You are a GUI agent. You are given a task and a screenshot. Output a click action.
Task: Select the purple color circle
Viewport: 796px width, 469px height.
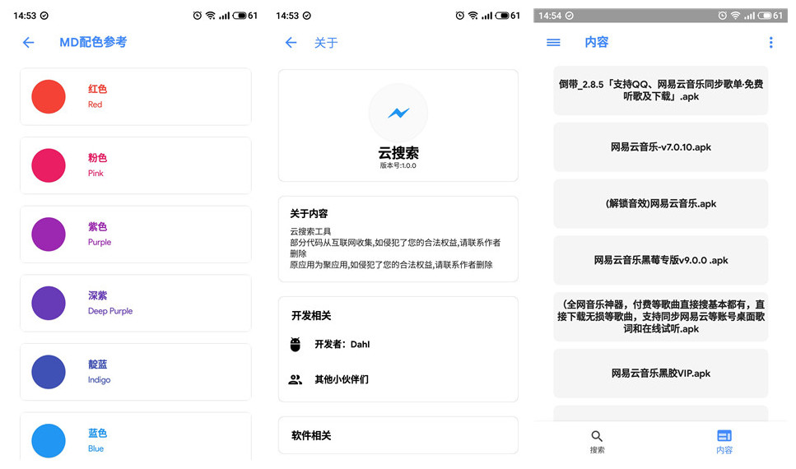click(x=49, y=234)
